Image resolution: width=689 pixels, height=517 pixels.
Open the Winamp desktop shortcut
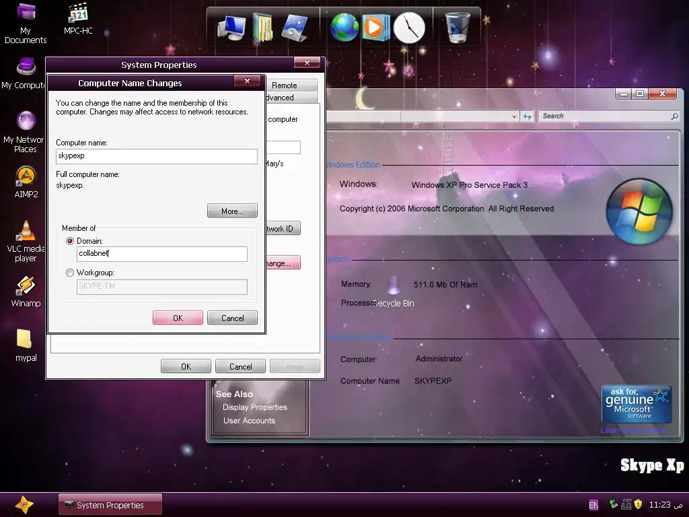[x=26, y=291]
